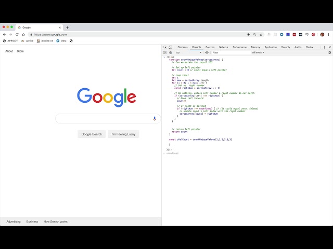Switch to the Security tab
Viewport: 333px width, 249px height.
tap(286, 47)
